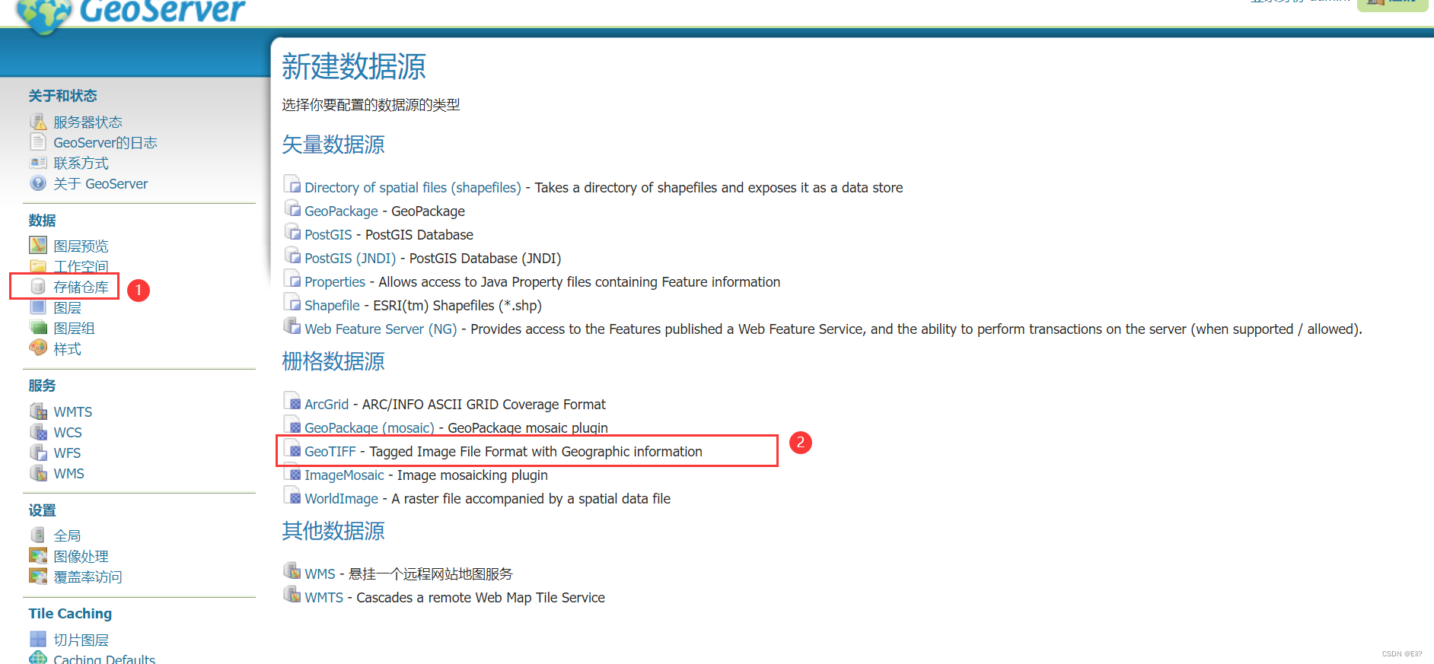Click the layer icon beside 图层
This screenshot has height=664, width=1434.
[38, 307]
